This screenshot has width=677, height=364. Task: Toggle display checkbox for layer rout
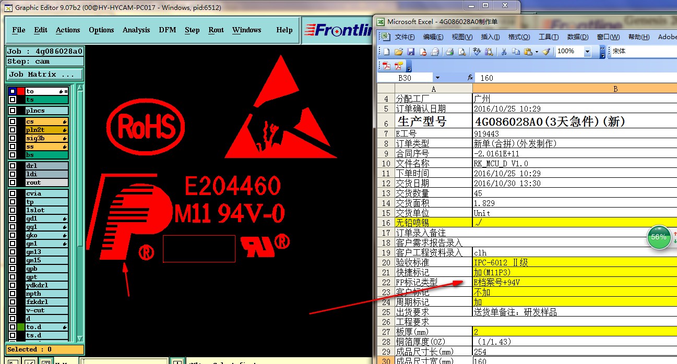coord(13,183)
